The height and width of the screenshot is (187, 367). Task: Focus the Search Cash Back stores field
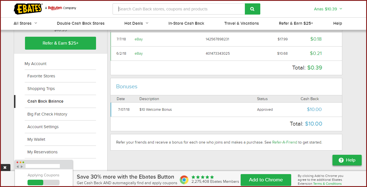pyautogui.click(x=179, y=9)
